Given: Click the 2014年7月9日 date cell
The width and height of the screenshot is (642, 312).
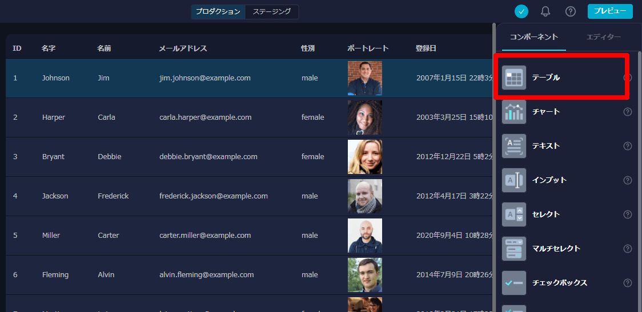Looking at the screenshot, I should click(x=455, y=274).
